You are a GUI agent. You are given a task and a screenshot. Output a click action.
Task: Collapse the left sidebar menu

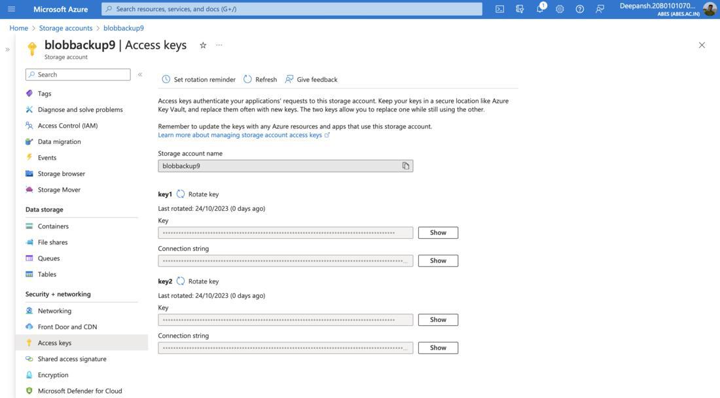pos(140,75)
